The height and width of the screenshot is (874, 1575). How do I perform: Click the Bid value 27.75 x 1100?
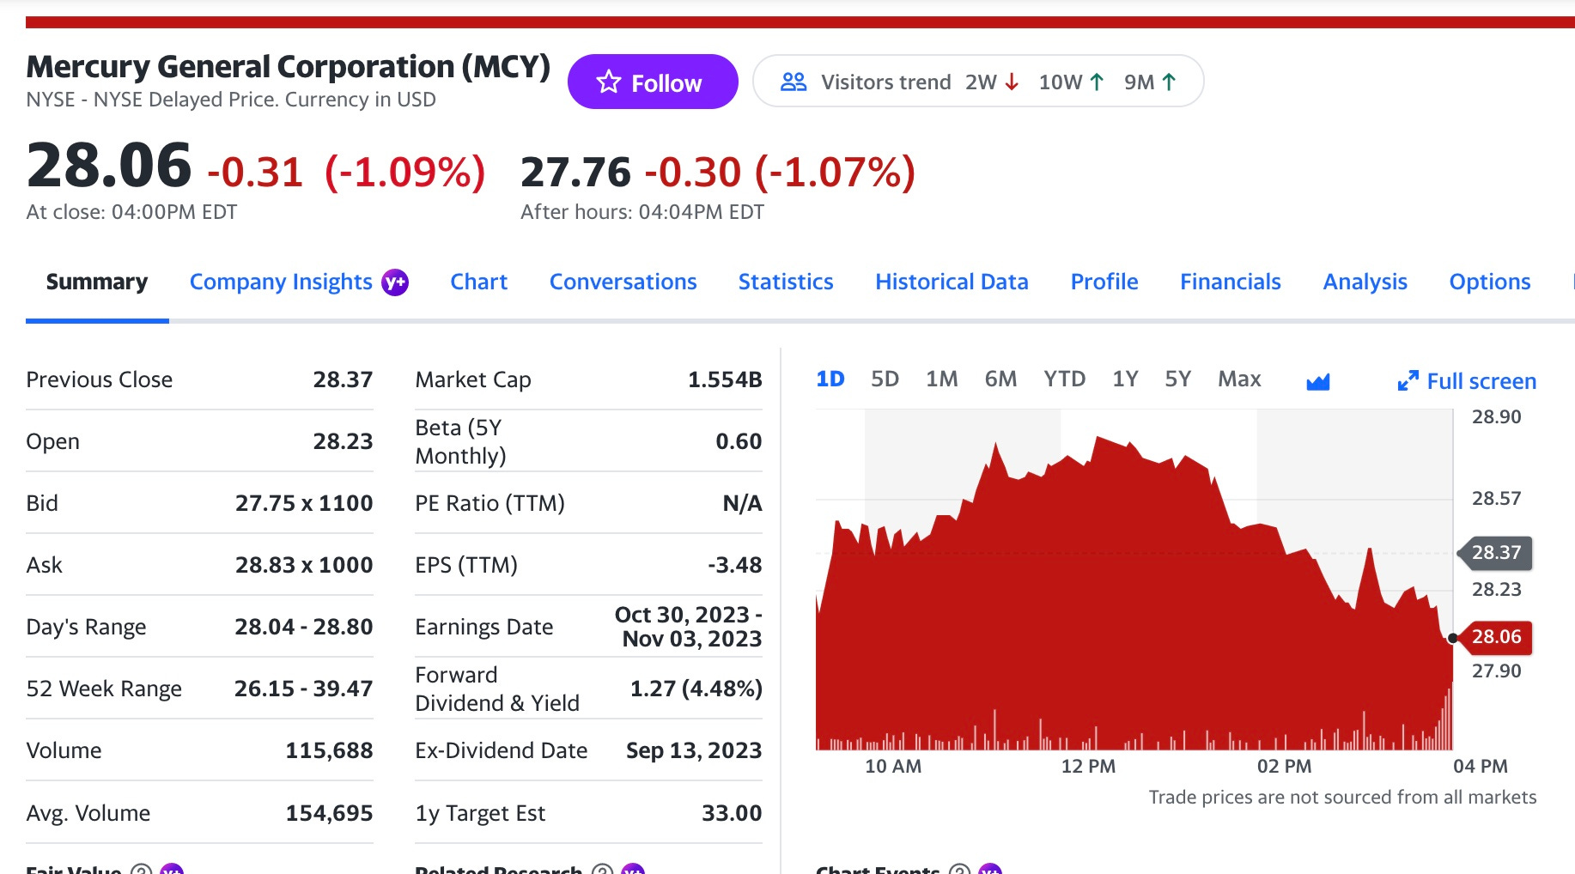coord(304,503)
